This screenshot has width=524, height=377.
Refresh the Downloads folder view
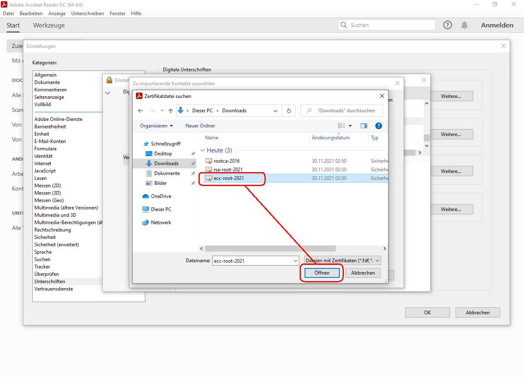coord(289,111)
